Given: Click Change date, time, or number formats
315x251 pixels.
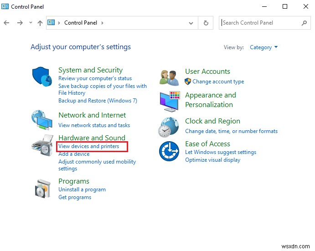Looking at the screenshot, I should point(231,131).
